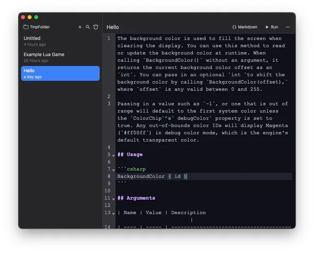Click the '20 hours ago' timestamp
The image size is (314, 253).
click(36, 61)
